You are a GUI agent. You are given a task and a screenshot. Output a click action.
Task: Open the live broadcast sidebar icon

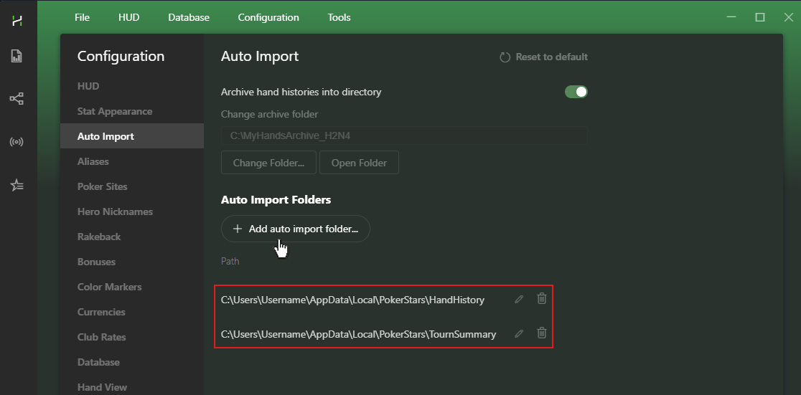point(17,142)
